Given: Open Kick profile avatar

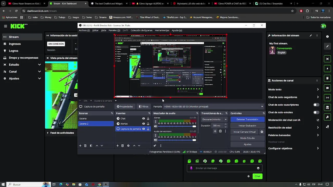Looking at the screenshot, I should pos(323,26).
